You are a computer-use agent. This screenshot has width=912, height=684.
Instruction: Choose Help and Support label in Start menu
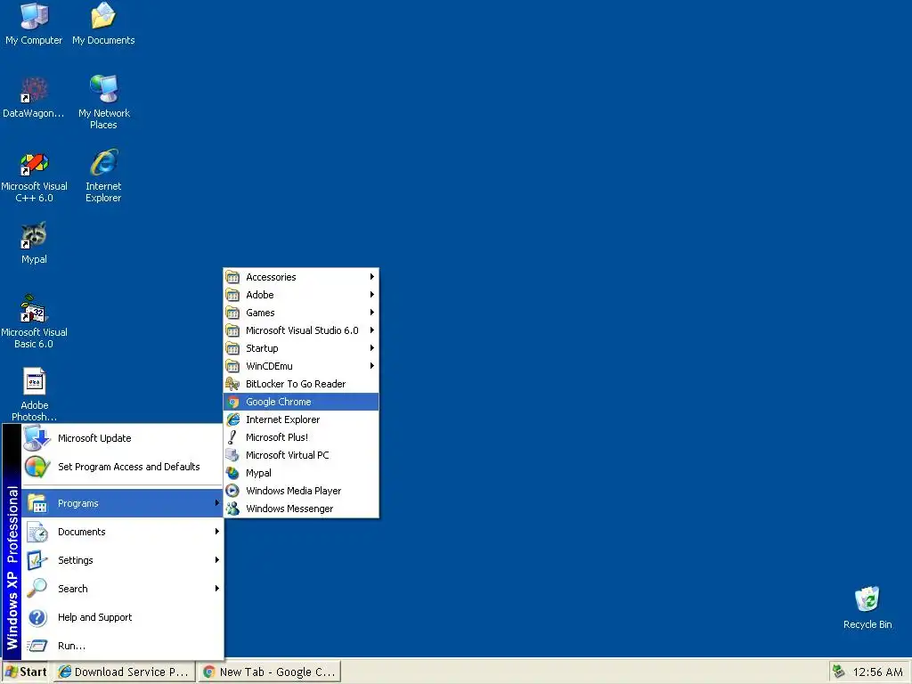click(x=94, y=617)
